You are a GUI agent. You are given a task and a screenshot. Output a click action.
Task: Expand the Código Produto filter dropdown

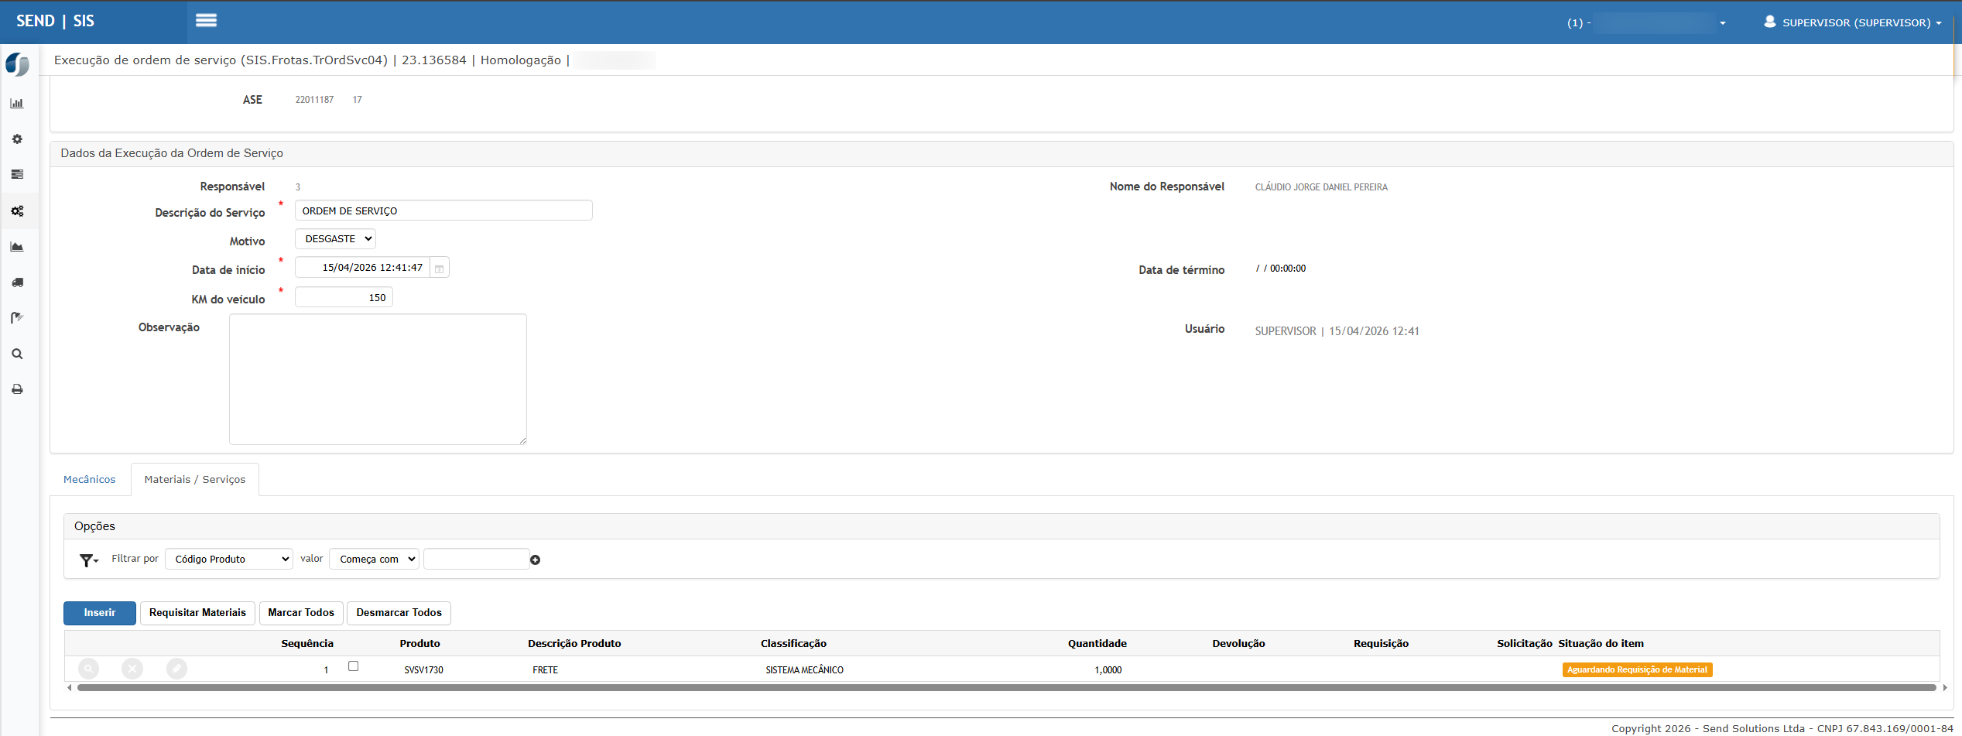click(229, 559)
